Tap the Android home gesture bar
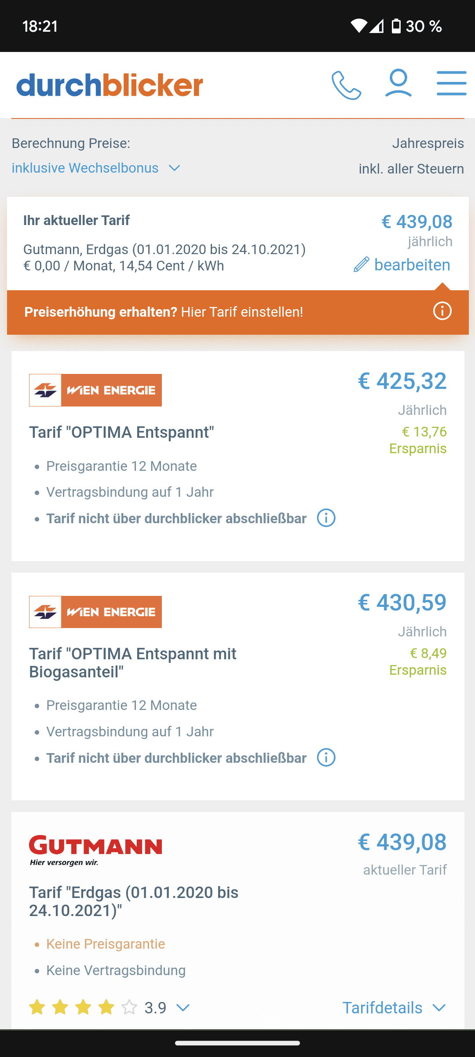Viewport: 475px width, 1057px height. 237,1043
